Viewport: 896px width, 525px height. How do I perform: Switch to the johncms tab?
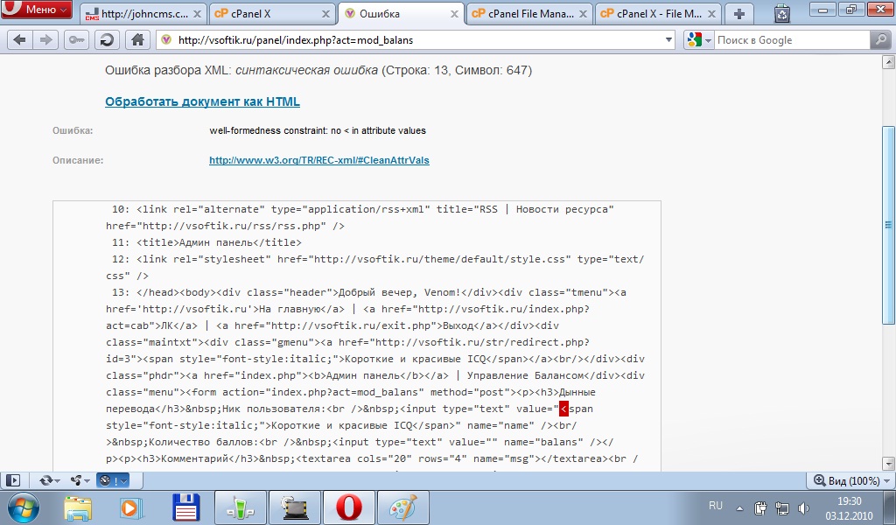point(143,14)
